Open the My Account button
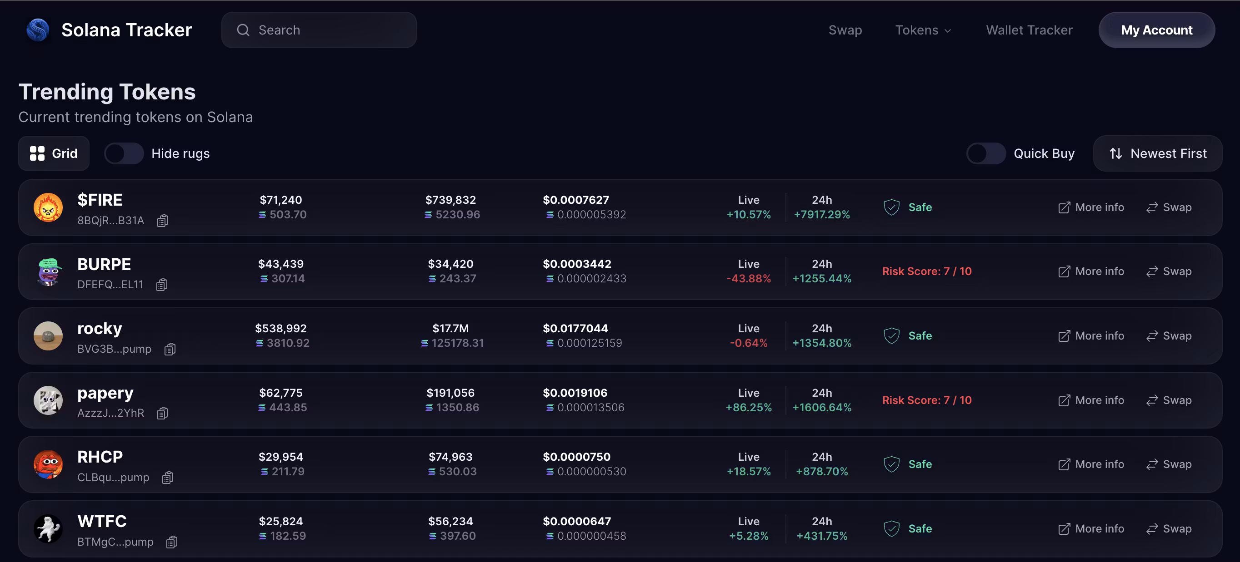The width and height of the screenshot is (1240, 562). 1156,30
